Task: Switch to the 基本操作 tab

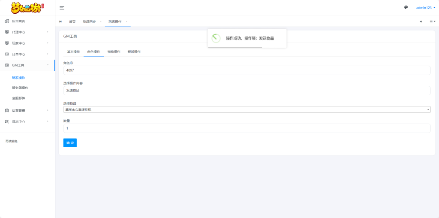Action: (x=73, y=52)
